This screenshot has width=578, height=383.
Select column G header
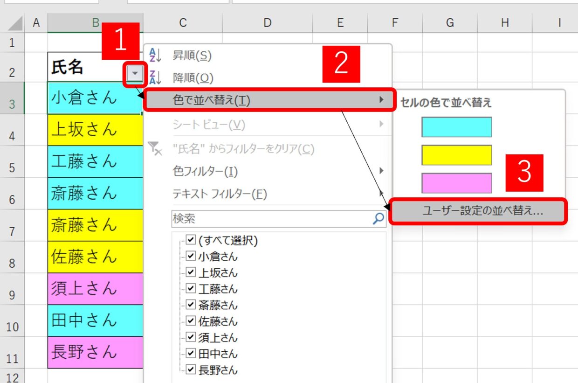point(450,22)
